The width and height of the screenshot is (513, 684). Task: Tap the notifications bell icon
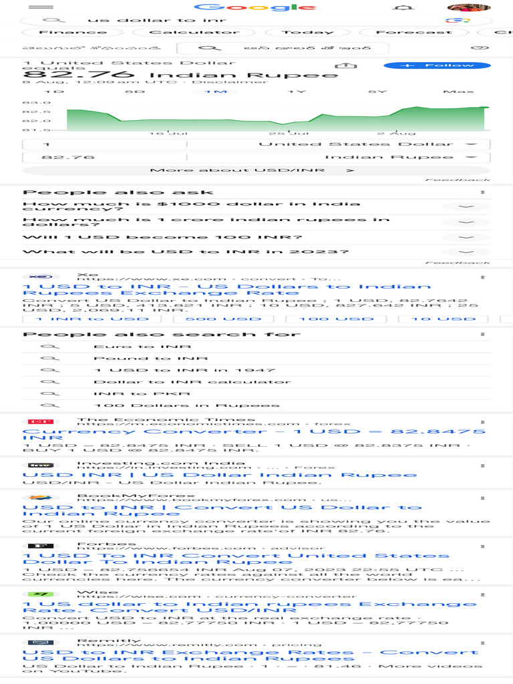(x=403, y=7)
